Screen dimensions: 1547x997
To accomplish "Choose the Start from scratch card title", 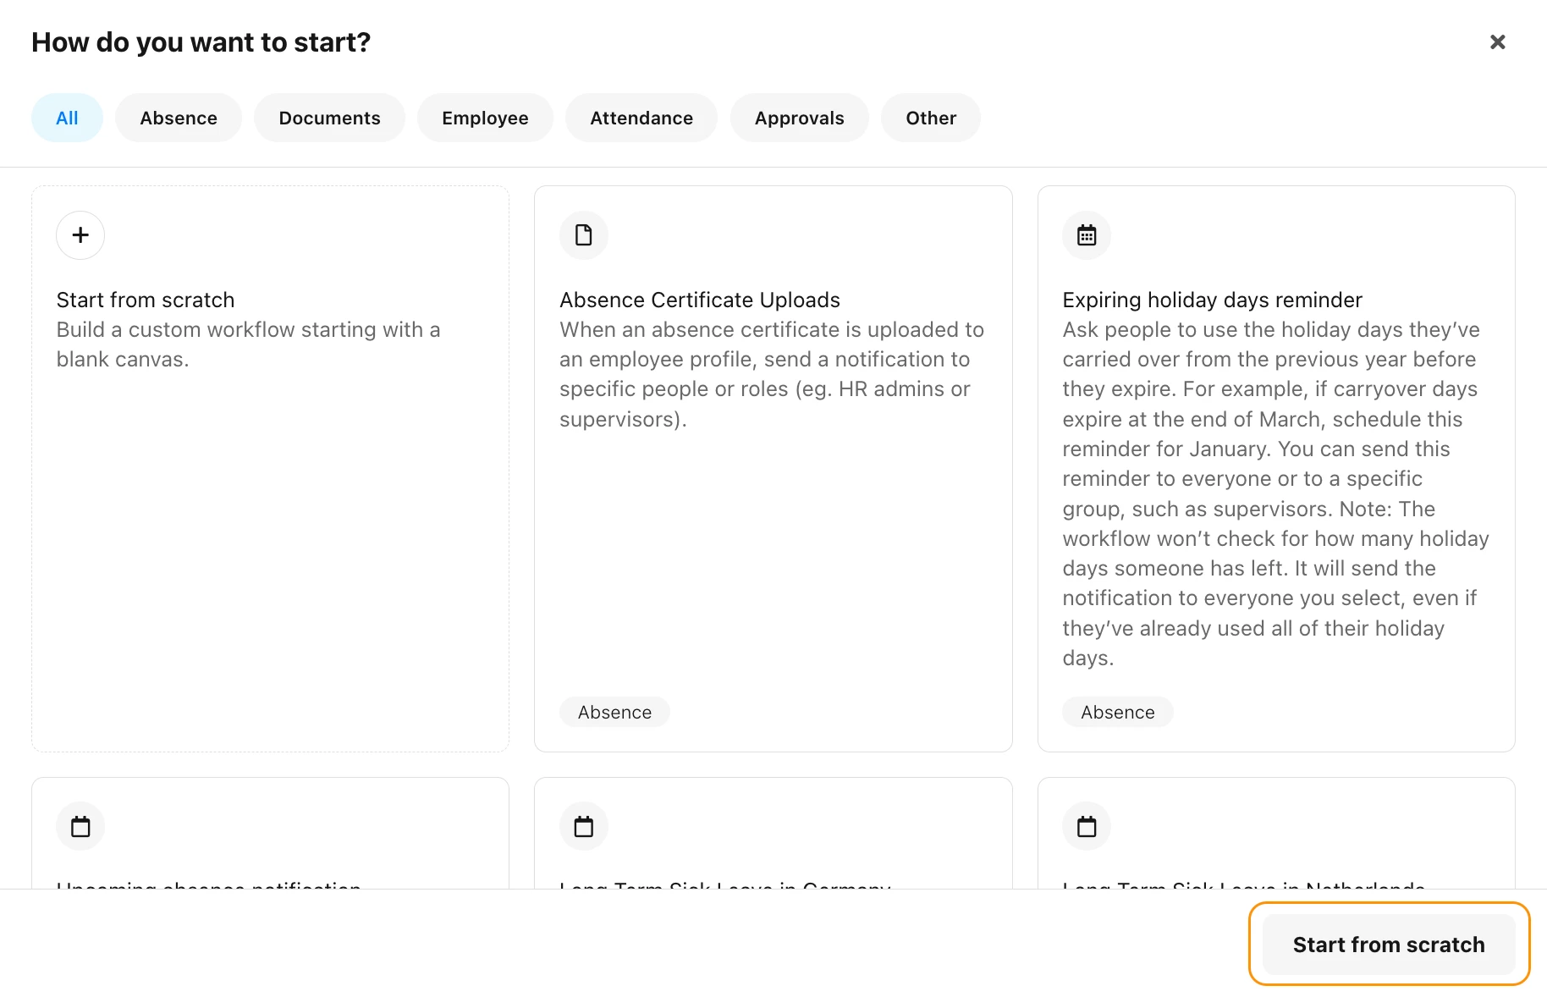I will tap(146, 300).
